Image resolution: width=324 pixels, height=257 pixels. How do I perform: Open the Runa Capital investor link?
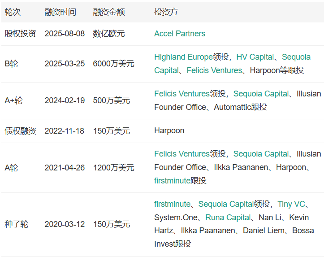[x=228, y=218]
